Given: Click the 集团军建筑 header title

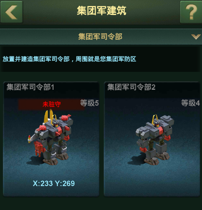Looking at the screenshot, I should tap(101, 11).
